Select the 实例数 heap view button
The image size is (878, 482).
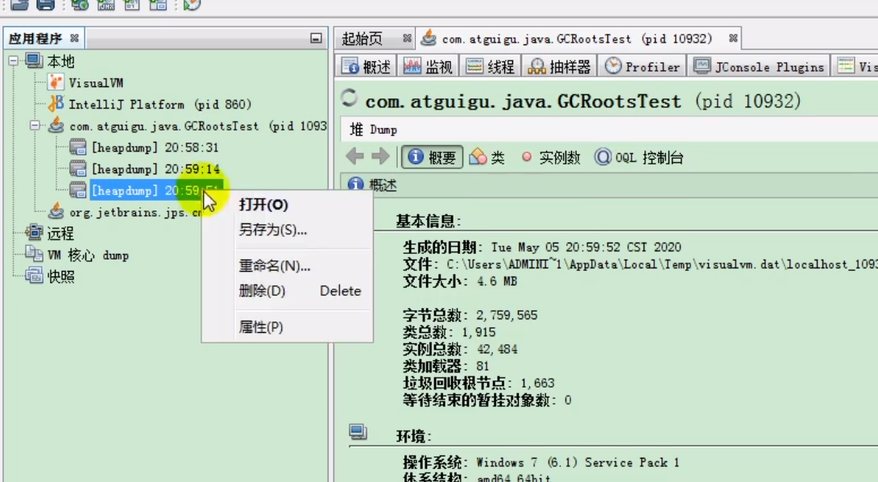pos(550,157)
